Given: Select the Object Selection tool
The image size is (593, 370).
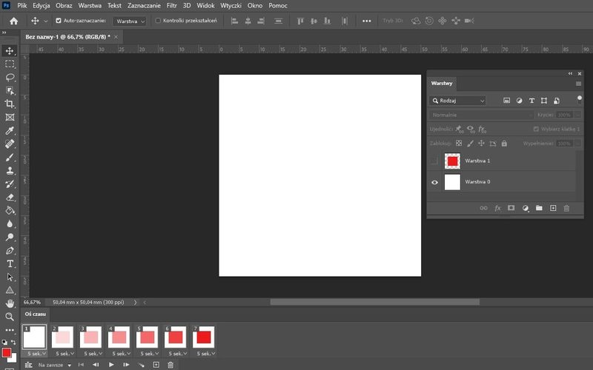Looking at the screenshot, I should [10, 90].
